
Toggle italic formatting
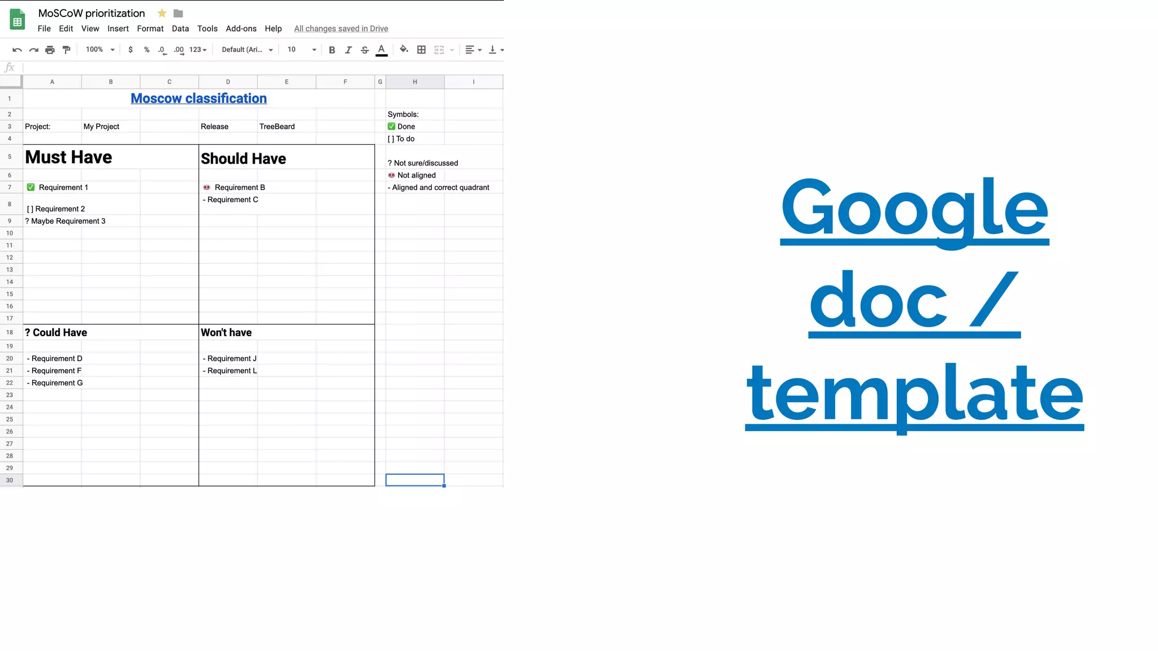coord(348,50)
